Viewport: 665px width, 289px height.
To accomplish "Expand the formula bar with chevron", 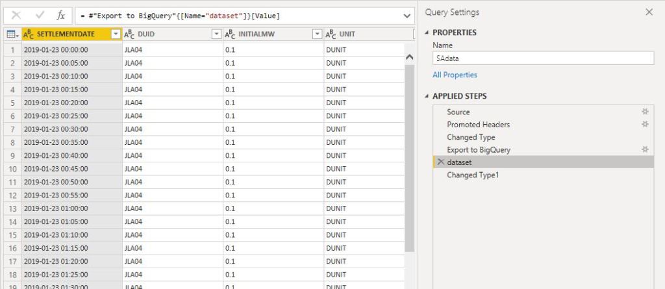I will pos(407,15).
